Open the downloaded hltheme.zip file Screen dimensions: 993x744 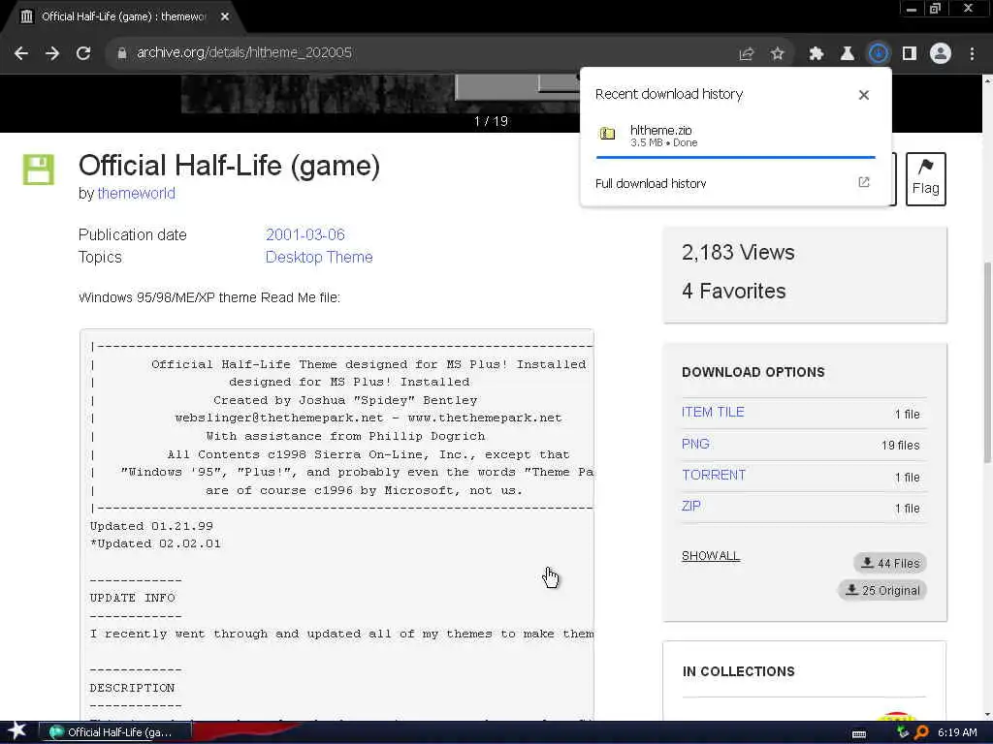tap(736, 136)
